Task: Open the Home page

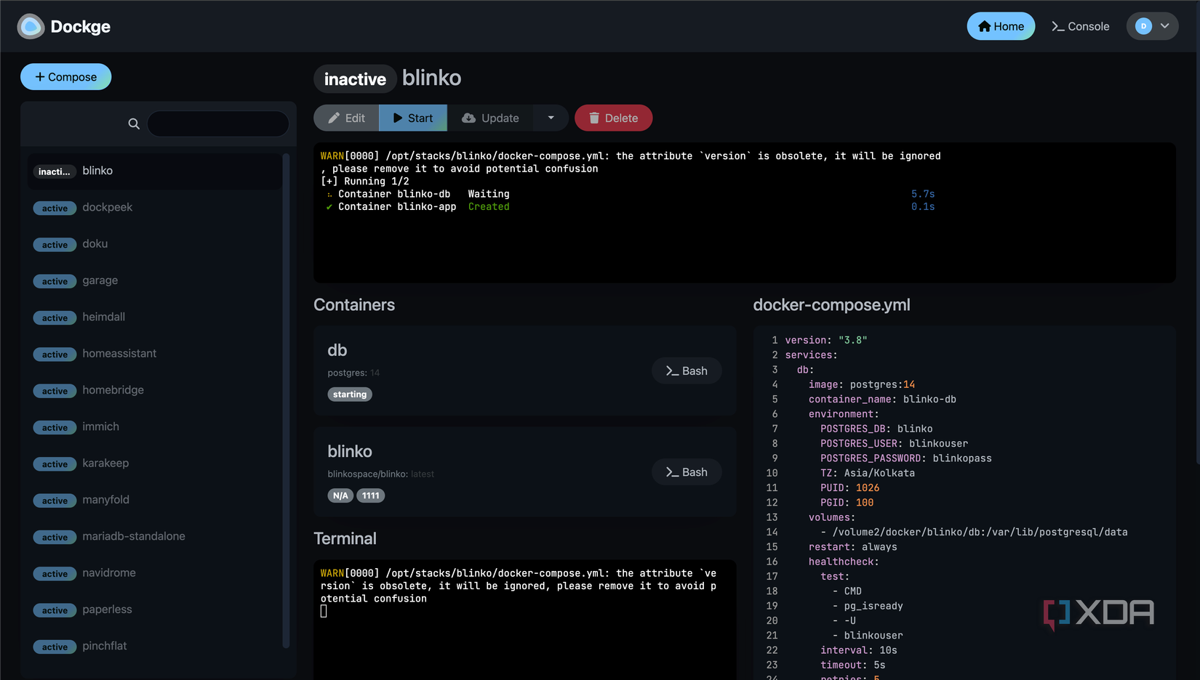Action: pyautogui.click(x=1001, y=26)
